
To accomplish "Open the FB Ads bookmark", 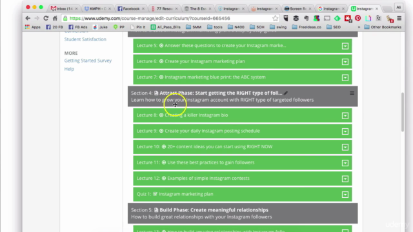I will pos(78,27).
